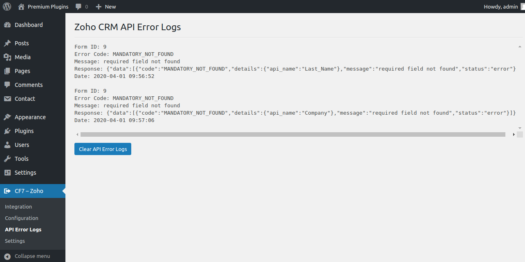
Task: Click the Clear API Error Logs button
Action: tap(103, 149)
